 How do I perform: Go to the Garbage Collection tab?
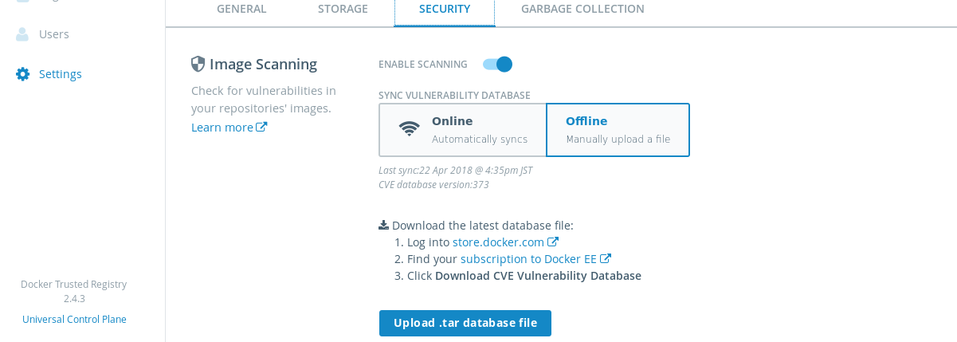pos(582,10)
